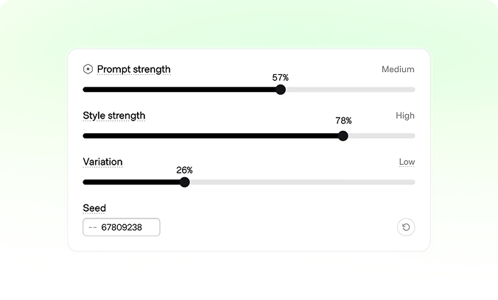Click the Prompt strength label
Viewport: 498px width, 300px height.
click(x=134, y=69)
